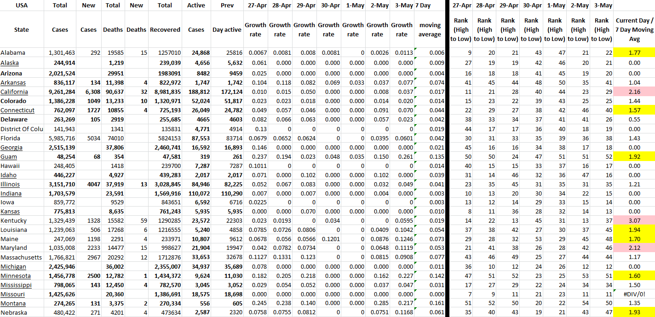Viewport: 655px width, 317px height.
Task: Select the #DIV/0! error cell
Action: pyautogui.click(x=634, y=294)
